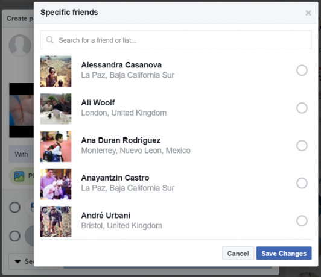Click the default profile avatar icon
Image resolution: width=321 pixels, height=277 pixels.
click(20, 45)
